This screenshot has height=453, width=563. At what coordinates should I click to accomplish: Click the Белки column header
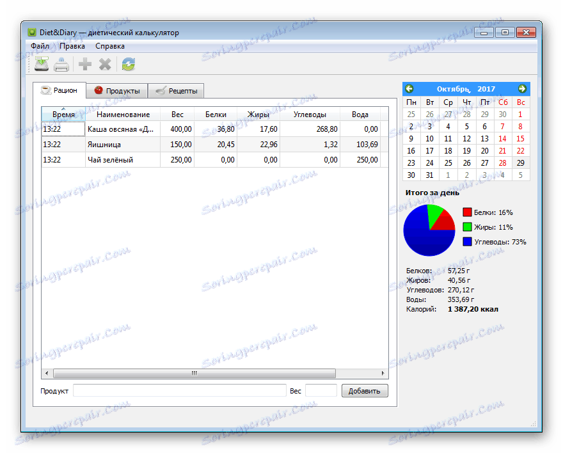point(216,114)
